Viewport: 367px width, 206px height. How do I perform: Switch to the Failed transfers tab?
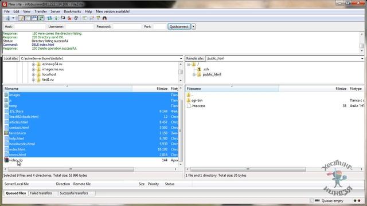coord(41,193)
